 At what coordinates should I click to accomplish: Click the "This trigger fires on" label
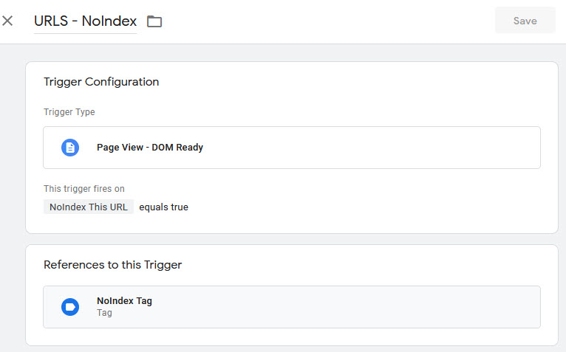[x=83, y=189]
